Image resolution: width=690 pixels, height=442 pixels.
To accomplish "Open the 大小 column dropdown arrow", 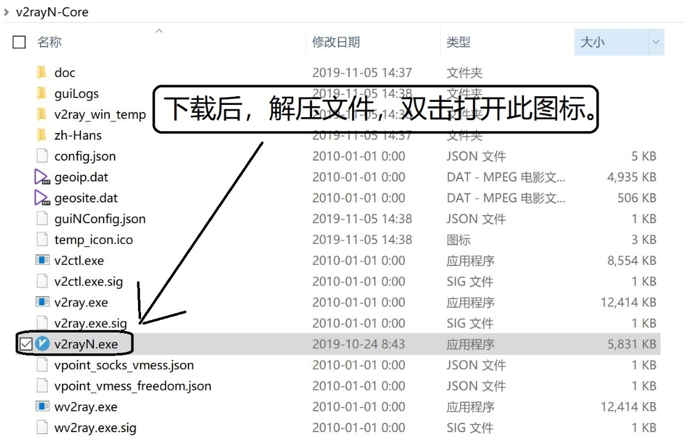I will [656, 42].
